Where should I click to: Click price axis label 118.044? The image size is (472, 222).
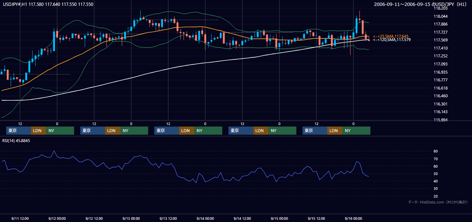[440, 16]
